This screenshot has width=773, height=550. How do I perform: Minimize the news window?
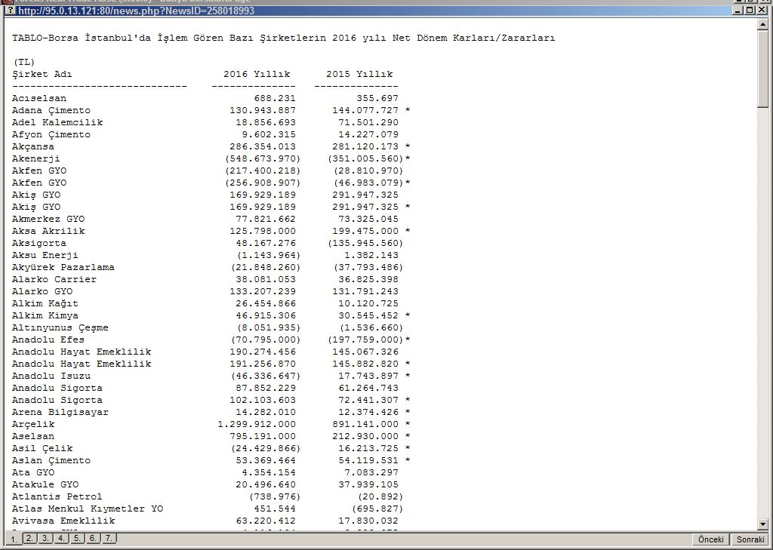tap(738, 10)
